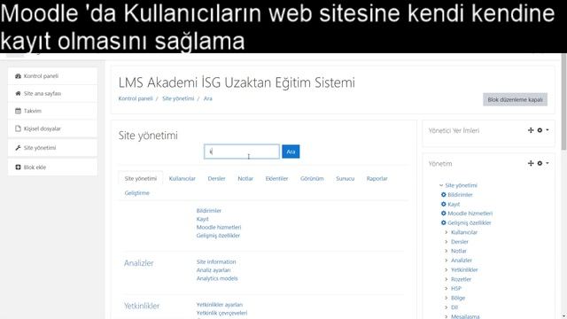Switch to the Eklentiler tab
Image resolution: width=567 pixels, height=319 pixels.
pyautogui.click(x=277, y=179)
